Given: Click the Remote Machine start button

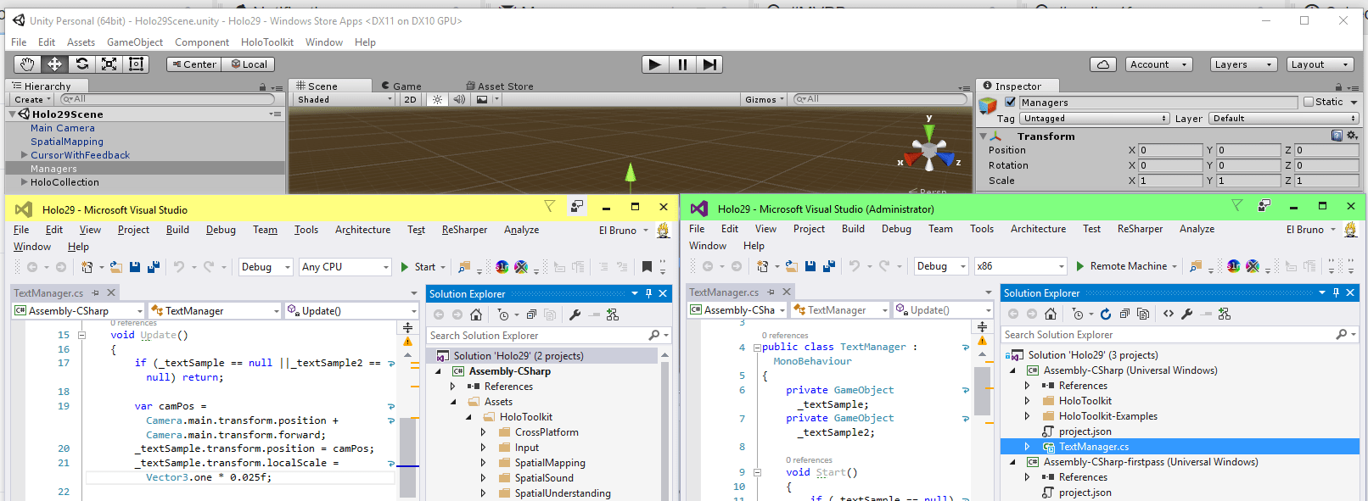Looking at the screenshot, I should 1127,266.
